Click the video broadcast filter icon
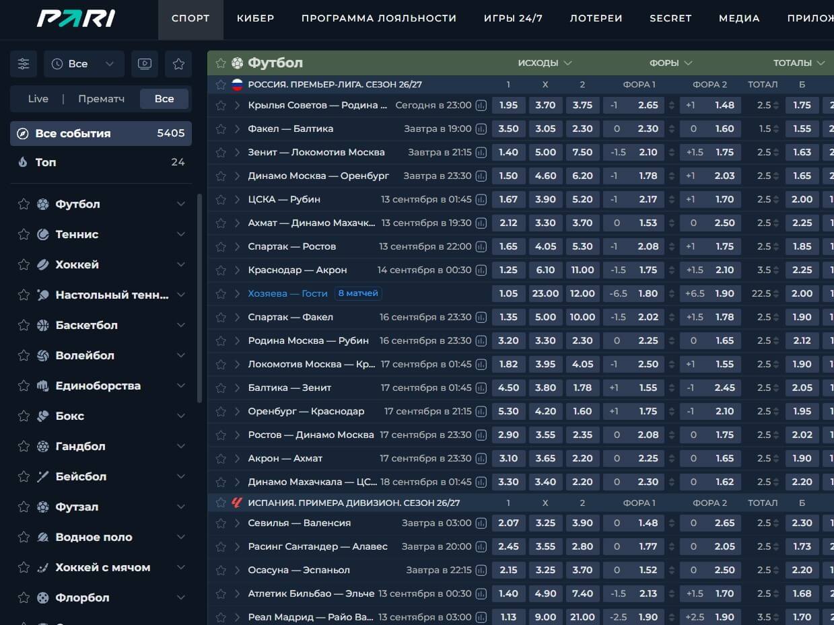 click(x=144, y=64)
